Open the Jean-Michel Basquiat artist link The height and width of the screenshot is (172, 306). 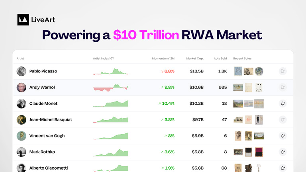51,120
